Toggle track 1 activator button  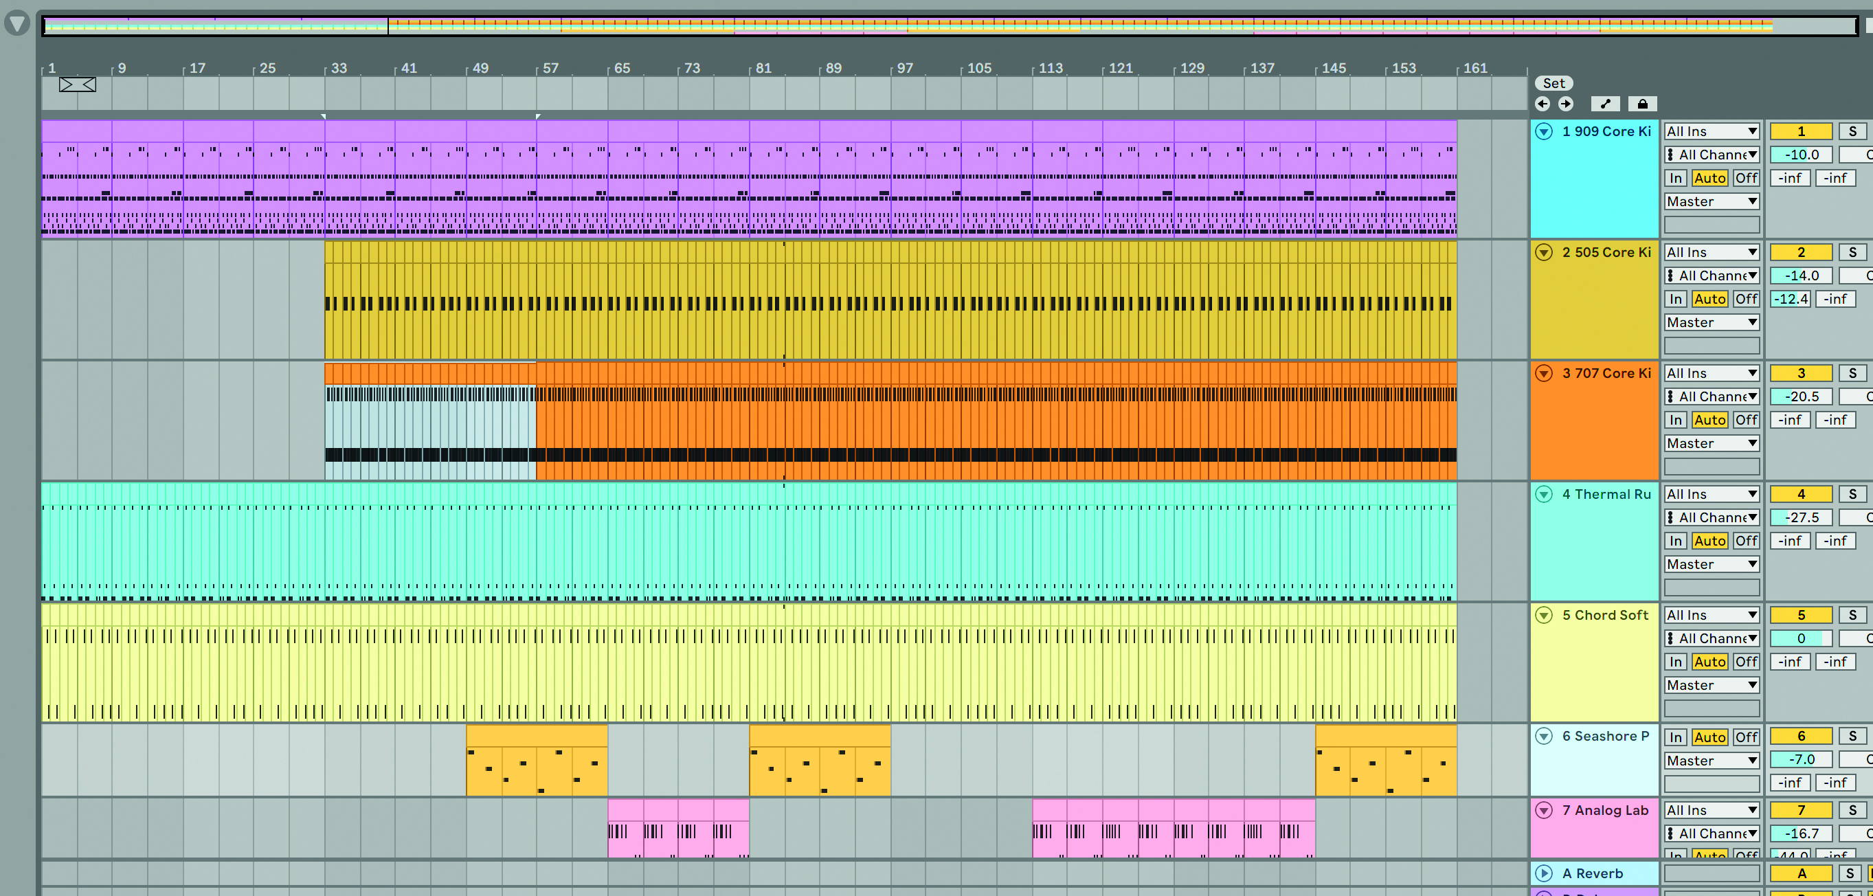[x=1800, y=132]
